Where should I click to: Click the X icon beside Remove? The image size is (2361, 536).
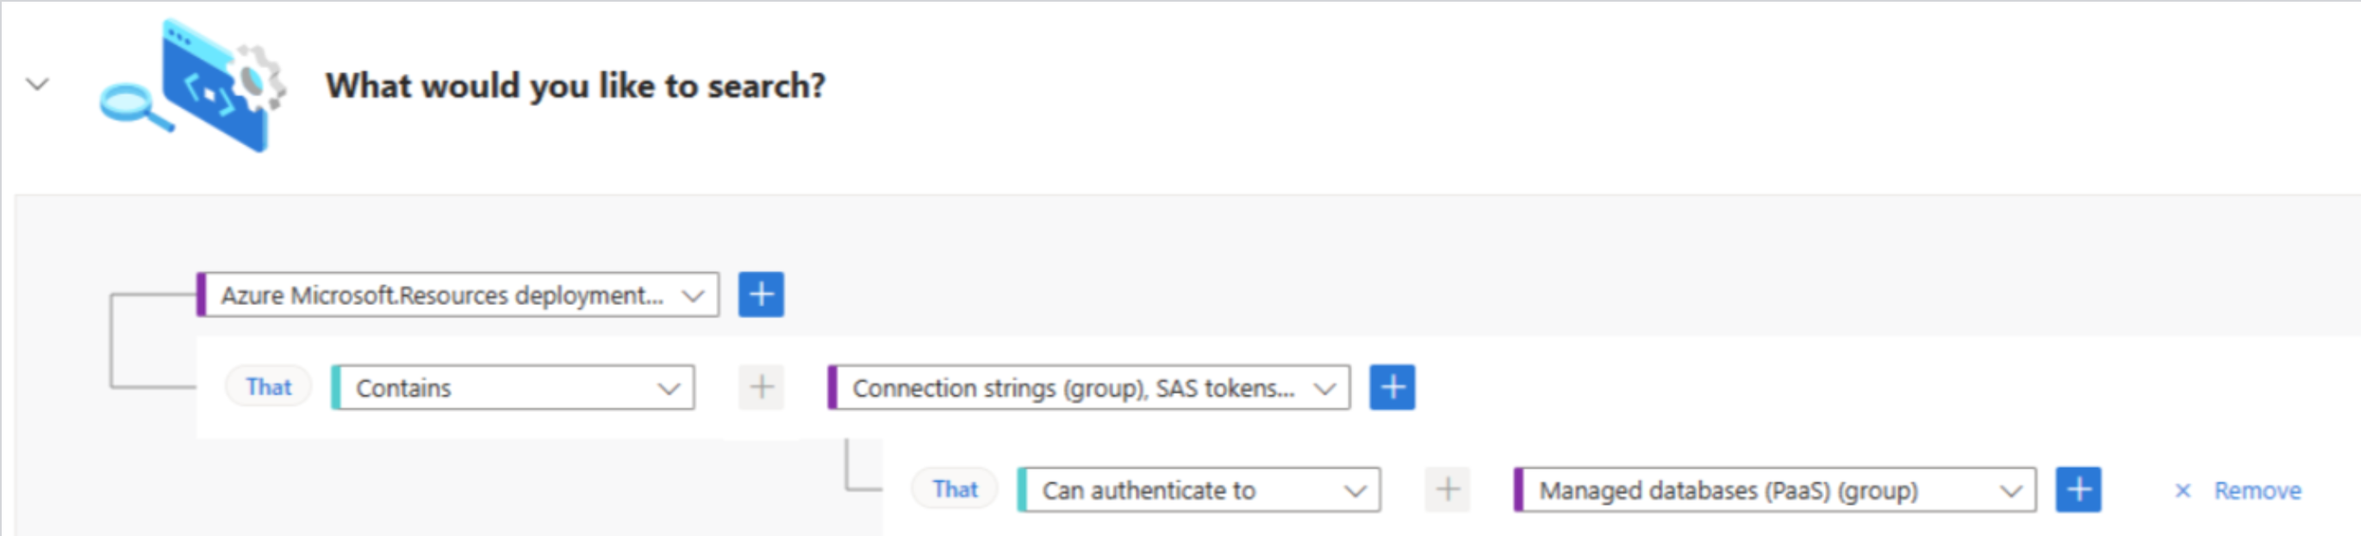click(x=2183, y=491)
